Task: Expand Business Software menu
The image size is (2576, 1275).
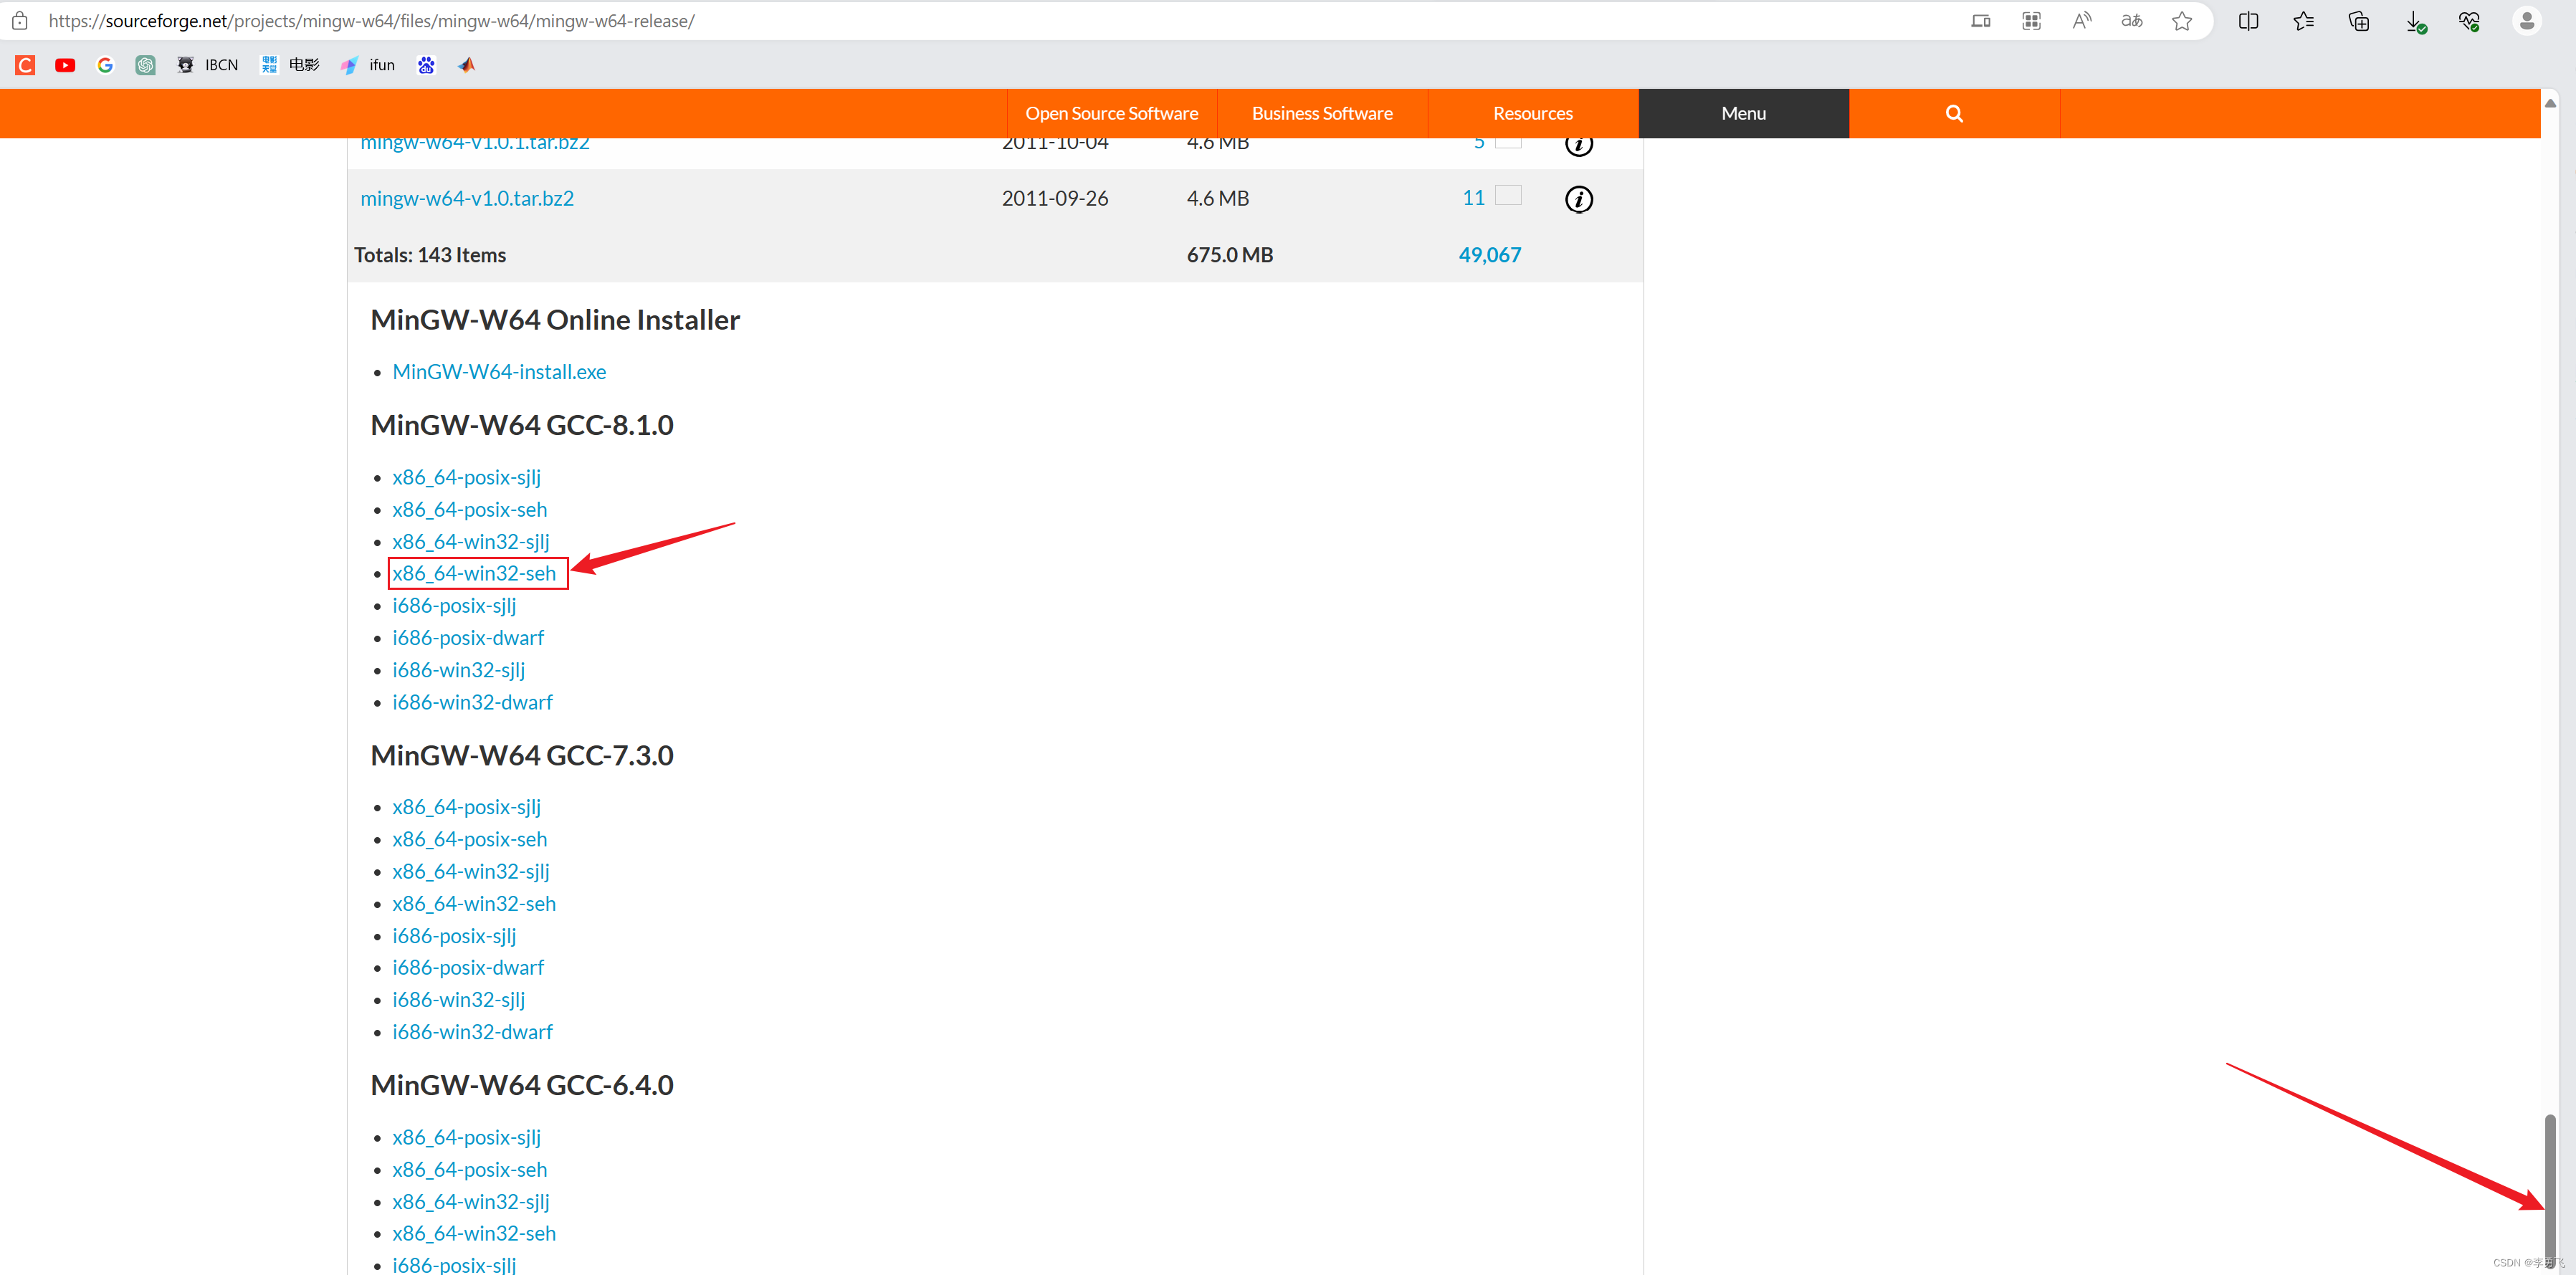Action: (1321, 113)
